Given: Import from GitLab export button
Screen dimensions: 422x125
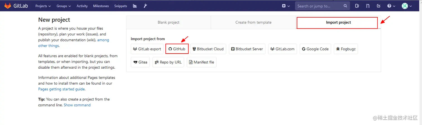Looking at the screenshot, I should coord(147,49).
